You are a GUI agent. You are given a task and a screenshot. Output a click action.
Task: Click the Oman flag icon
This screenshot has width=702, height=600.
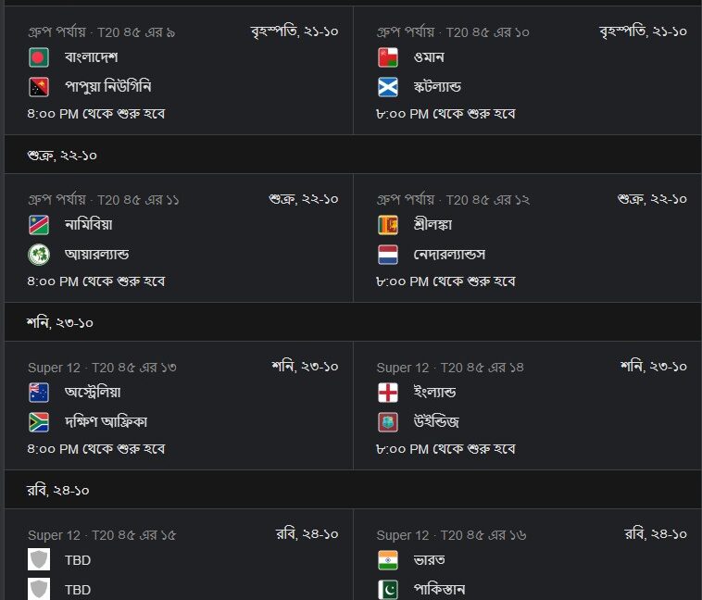coord(388,57)
